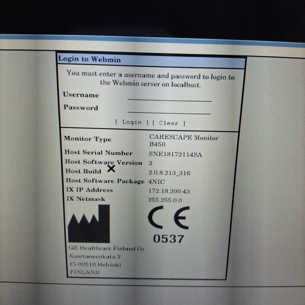
Task: Select the 'CARESCAPE Monitor B450' value
Action: tap(183, 141)
